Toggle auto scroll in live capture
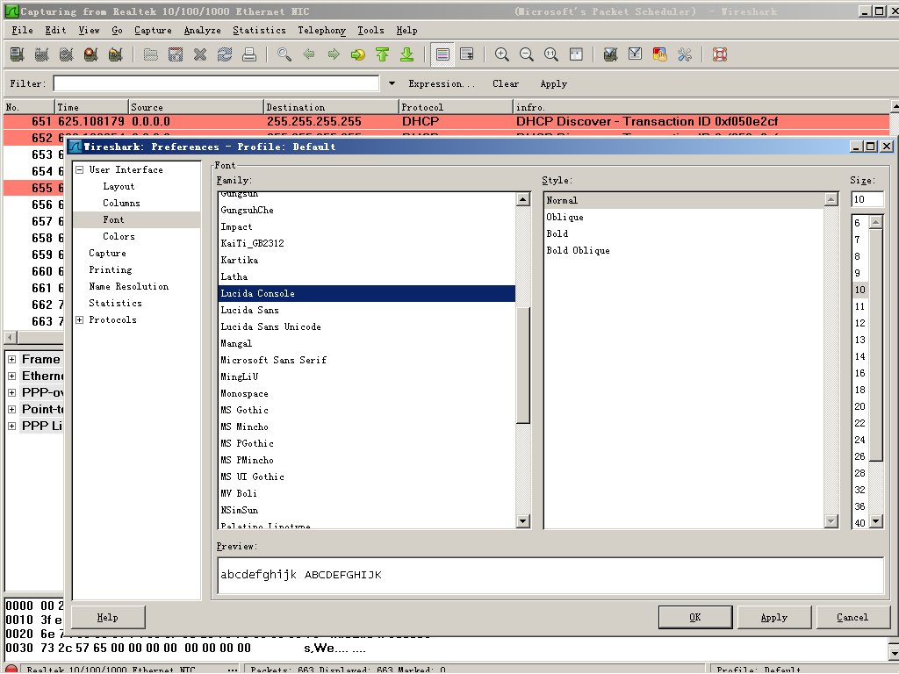Screen dimensions: 899x674 tap(467, 54)
